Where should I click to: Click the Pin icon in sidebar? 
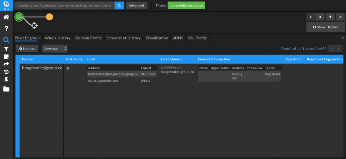click(7, 79)
